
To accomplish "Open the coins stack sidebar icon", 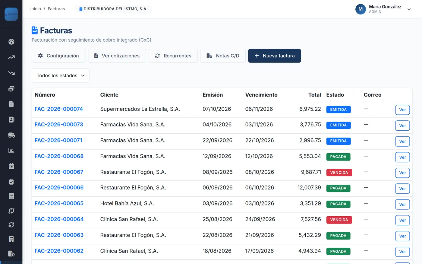I will click(11, 89).
